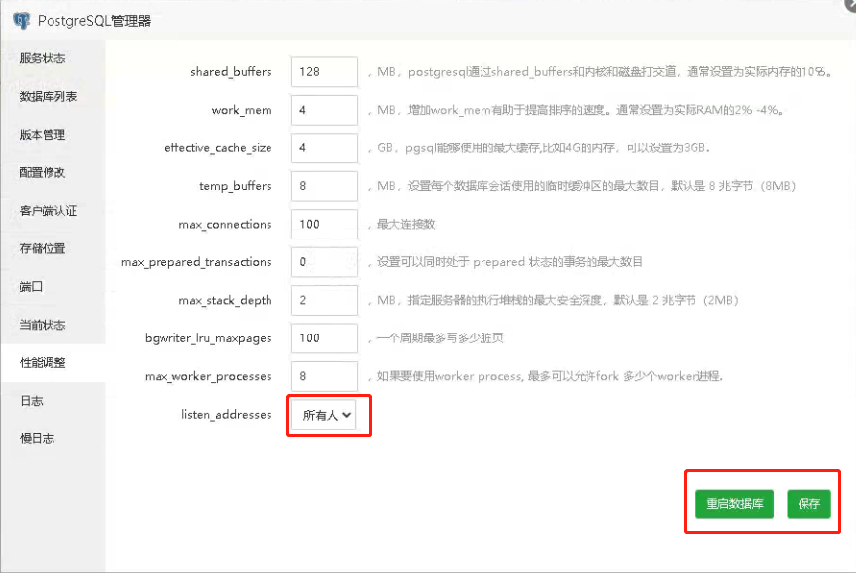Click the 保存 button
This screenshot has height=573, width=856.
click(x=808, y=503)
